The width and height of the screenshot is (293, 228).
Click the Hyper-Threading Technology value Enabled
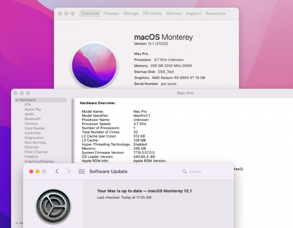pyautogui.click(x=140, y=144)
